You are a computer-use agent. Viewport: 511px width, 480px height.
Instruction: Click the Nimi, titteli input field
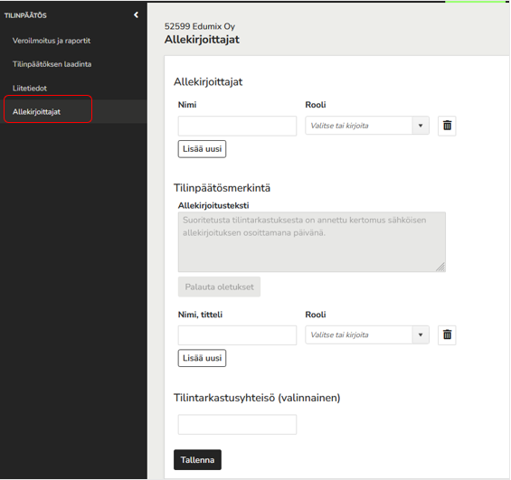[237, 335]
